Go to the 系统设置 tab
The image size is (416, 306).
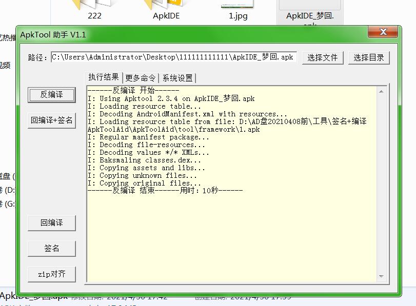pyautogui.click(x=177, y=78)
